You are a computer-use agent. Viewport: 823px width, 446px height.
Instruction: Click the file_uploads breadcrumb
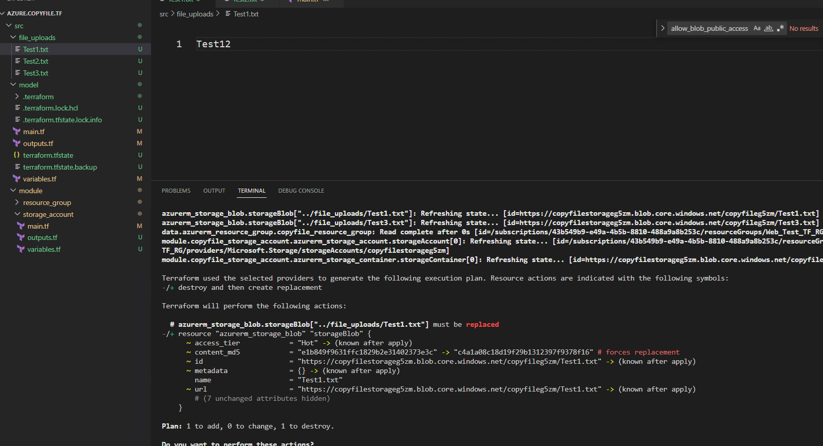[x=195, y=14]
